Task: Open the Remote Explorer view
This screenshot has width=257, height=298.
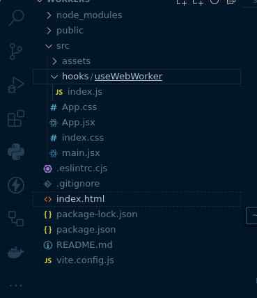Action: click(16, 219)
